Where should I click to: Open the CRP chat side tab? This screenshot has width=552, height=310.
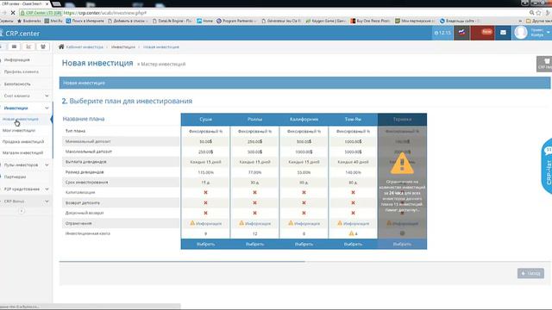547,166
